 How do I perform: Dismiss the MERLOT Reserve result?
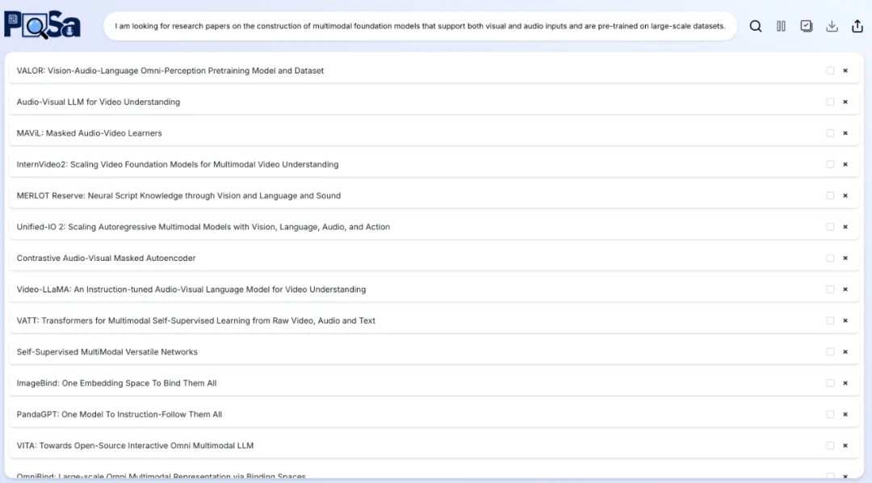(845, 196)
